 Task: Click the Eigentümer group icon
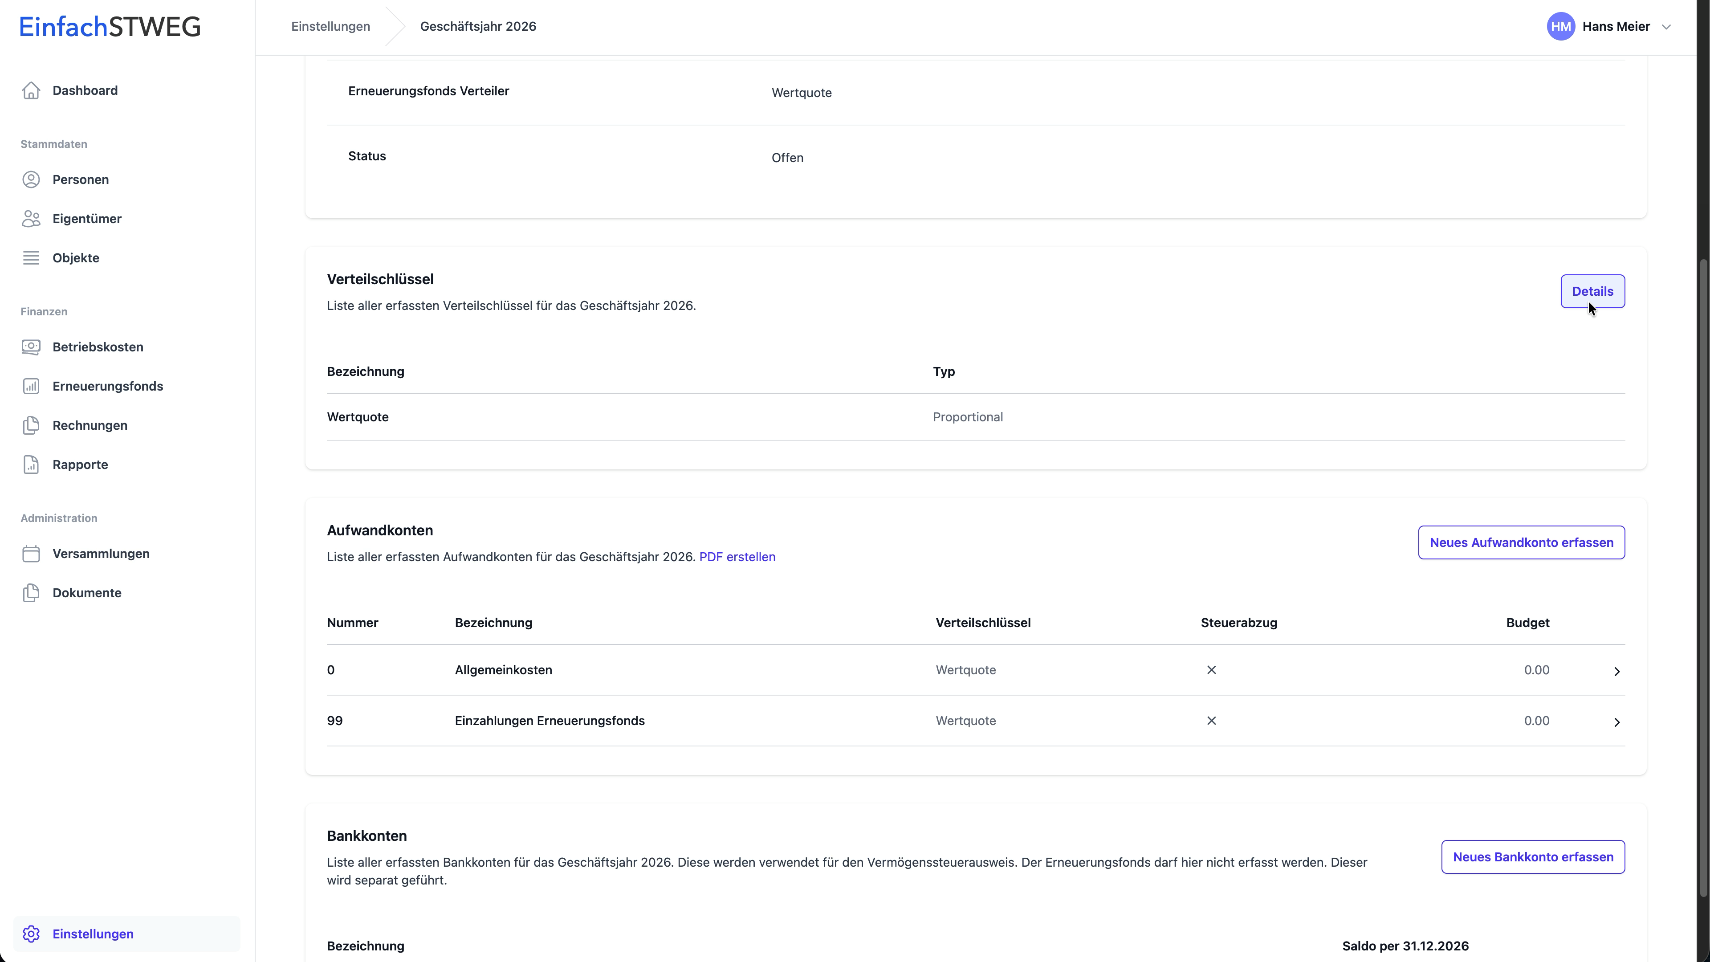31,219
